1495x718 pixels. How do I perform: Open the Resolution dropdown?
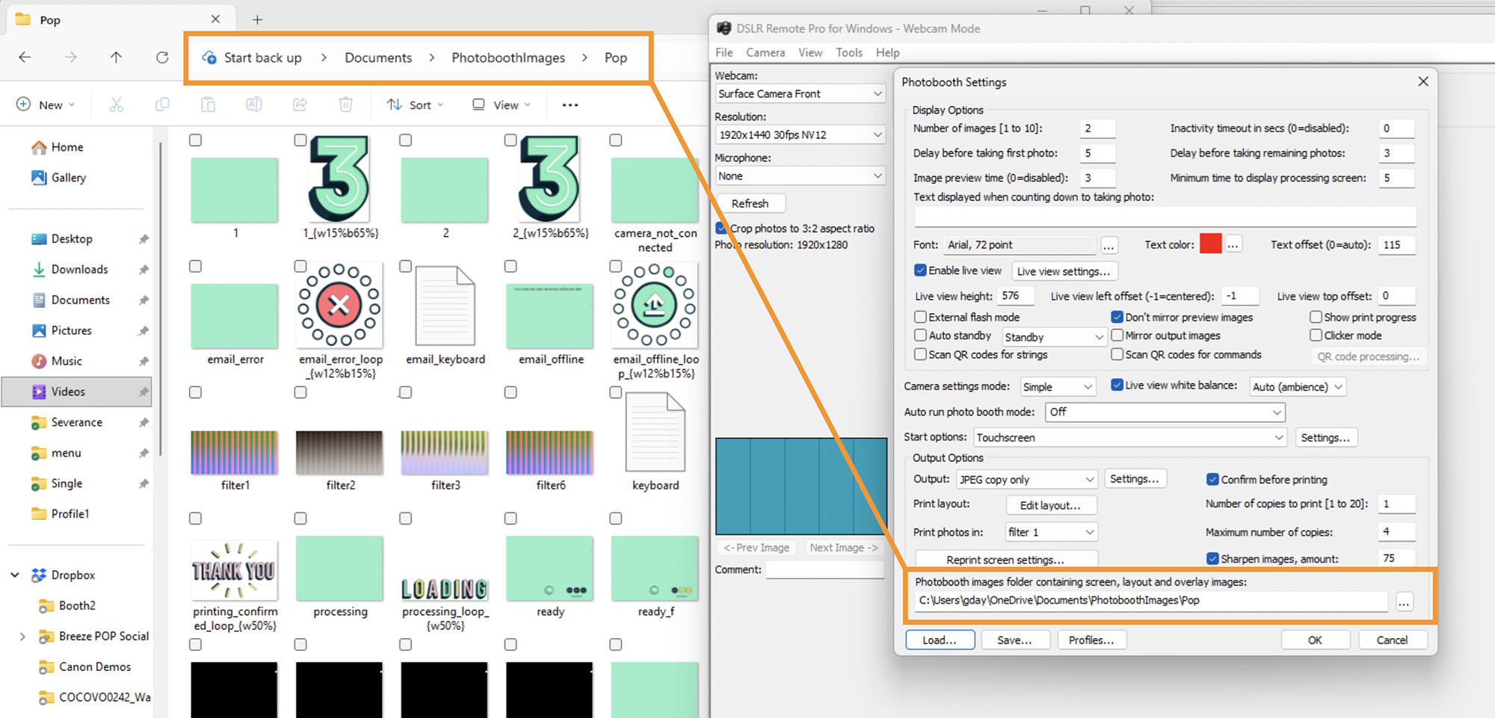(800, 134)
